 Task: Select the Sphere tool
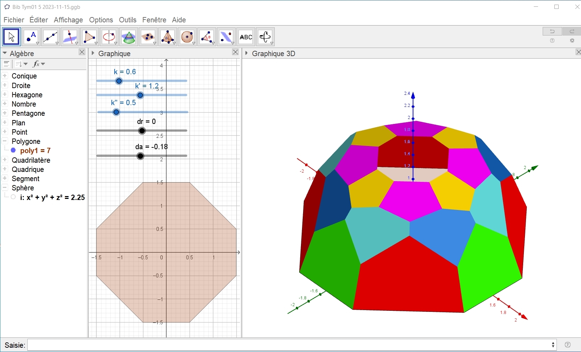pyautogui.click(x=187, y=37)
